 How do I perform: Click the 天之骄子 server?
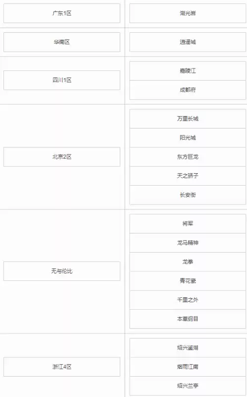coord(188,176)
